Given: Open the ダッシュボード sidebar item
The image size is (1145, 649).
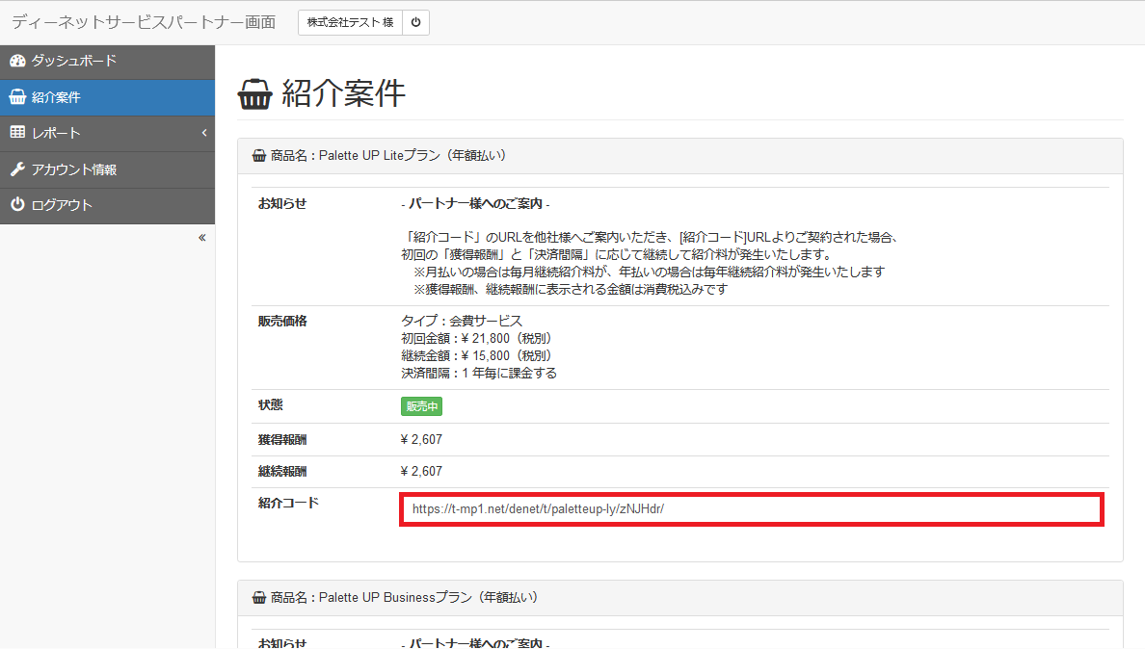Looking at the screenshot, I should pos(107,62).
